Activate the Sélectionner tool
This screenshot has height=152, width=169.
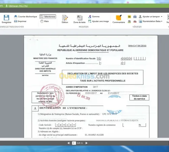click(x=48, y=17)
